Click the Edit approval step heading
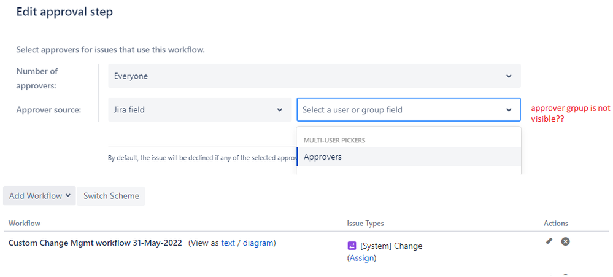 [64, 12]
